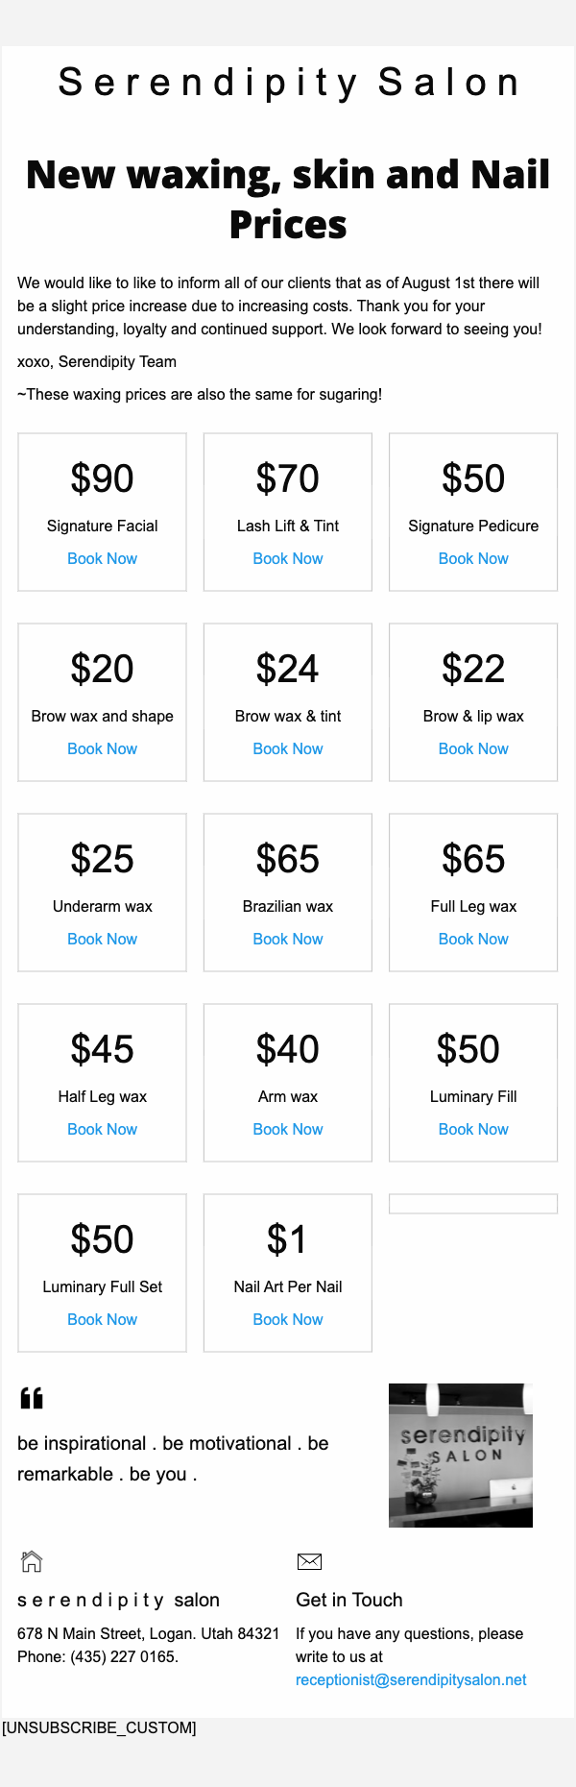Select Book Now for Luminary Fill
Screen dimensions: 576x1787
[473, 1129]
